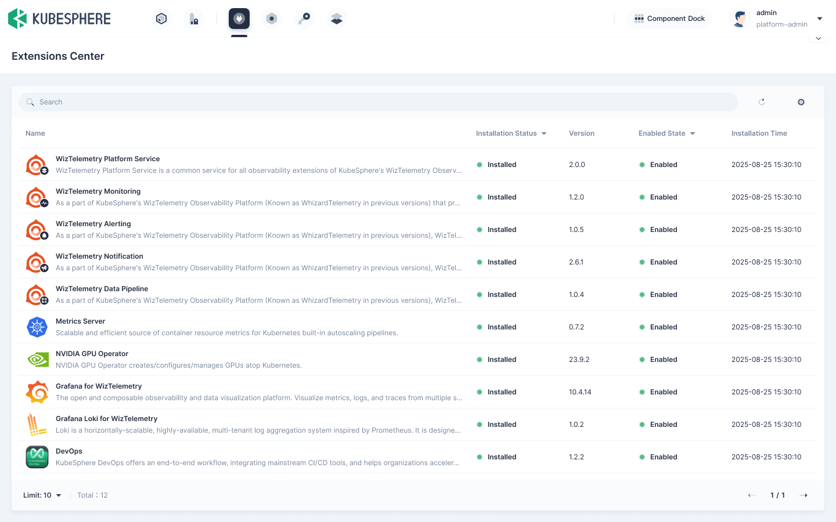Select the plug Extensions Center icon
The width and height of the screenshot is (836, 522).
coord(239,19)
